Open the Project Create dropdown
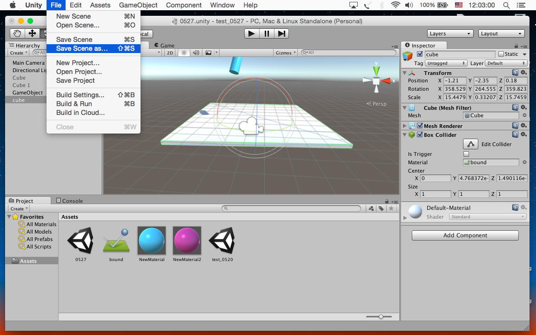Screen dimensions: 536x335 [x=19, y=208]
